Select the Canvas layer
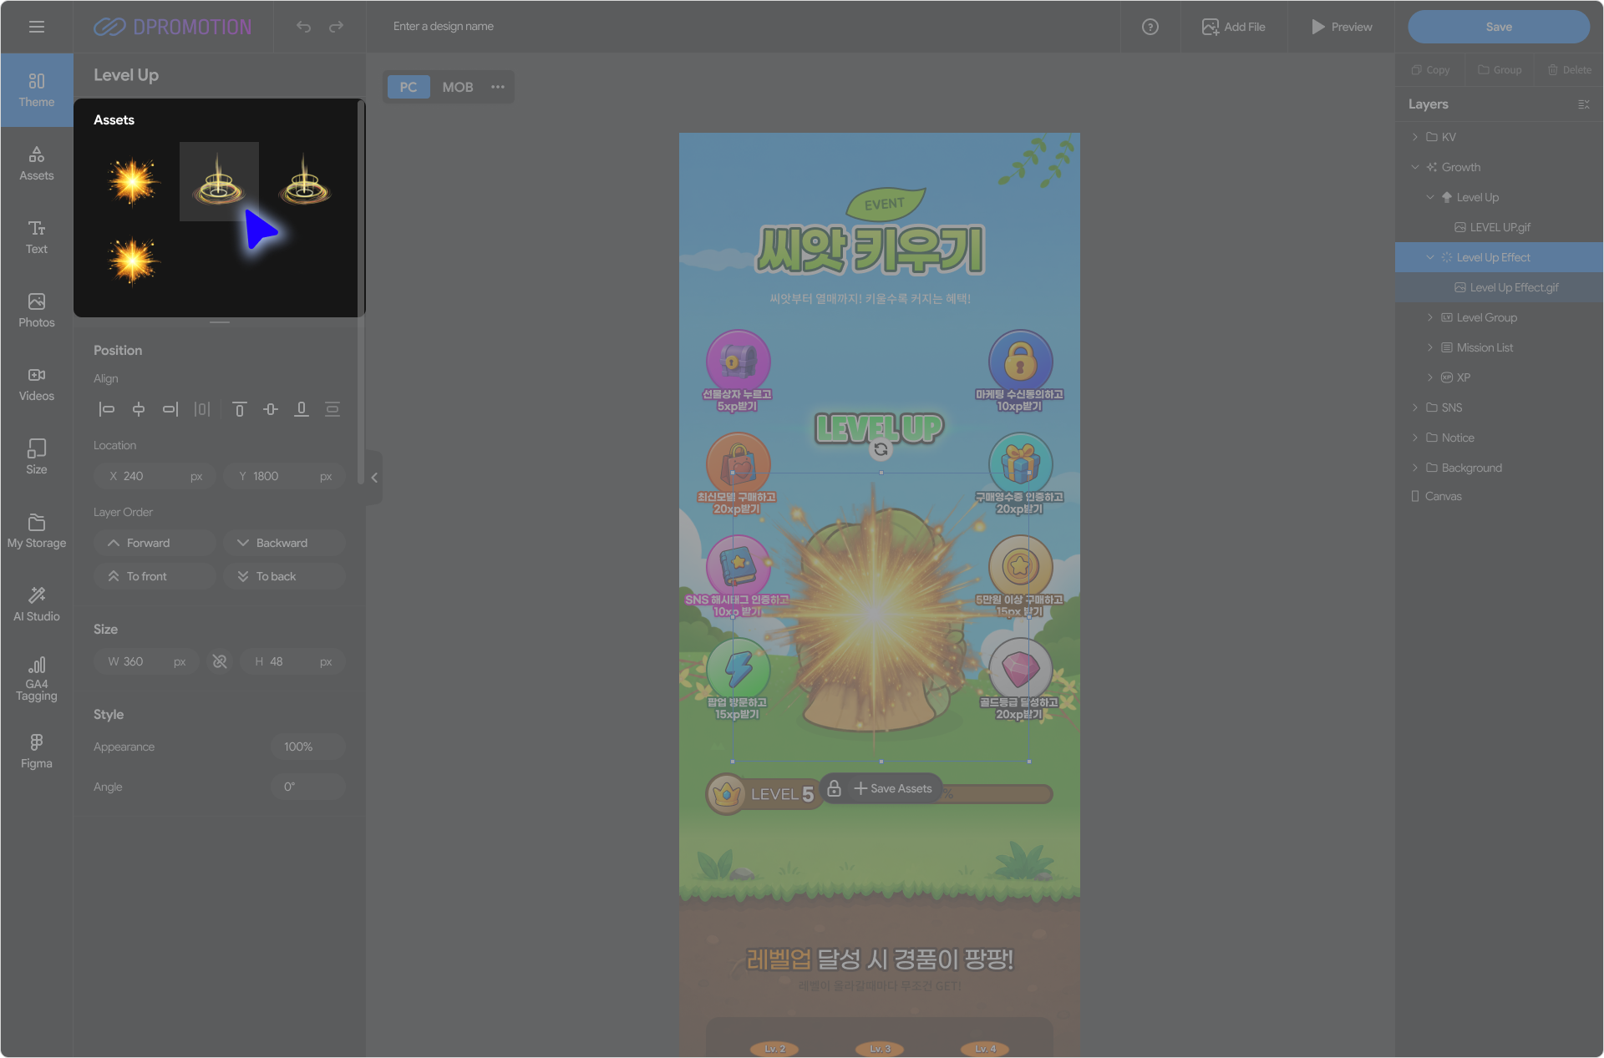This screenshot has width=1604, height=1058. coord(1499,496)
